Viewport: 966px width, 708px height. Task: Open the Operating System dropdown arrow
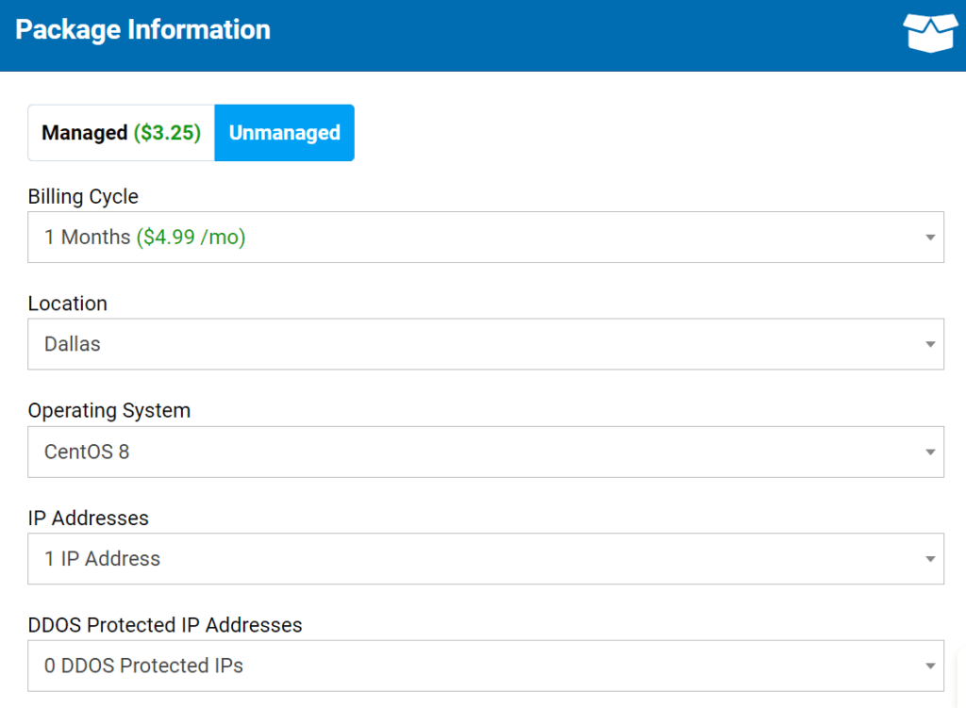point(929,452)
